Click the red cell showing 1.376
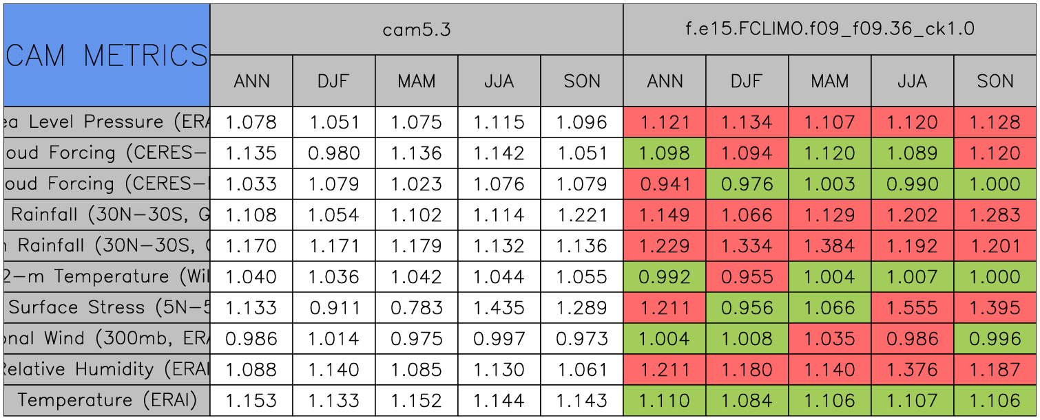 pyautogui.click(x=913, y=370)
